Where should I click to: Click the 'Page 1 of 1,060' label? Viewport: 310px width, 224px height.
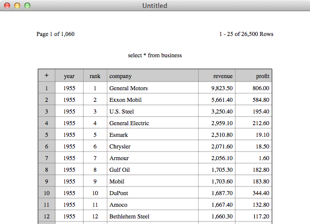55,34
